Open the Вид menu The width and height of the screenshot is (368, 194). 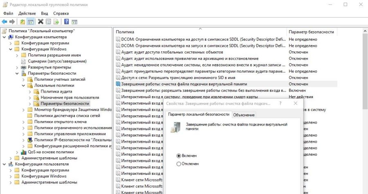(44, 13)
